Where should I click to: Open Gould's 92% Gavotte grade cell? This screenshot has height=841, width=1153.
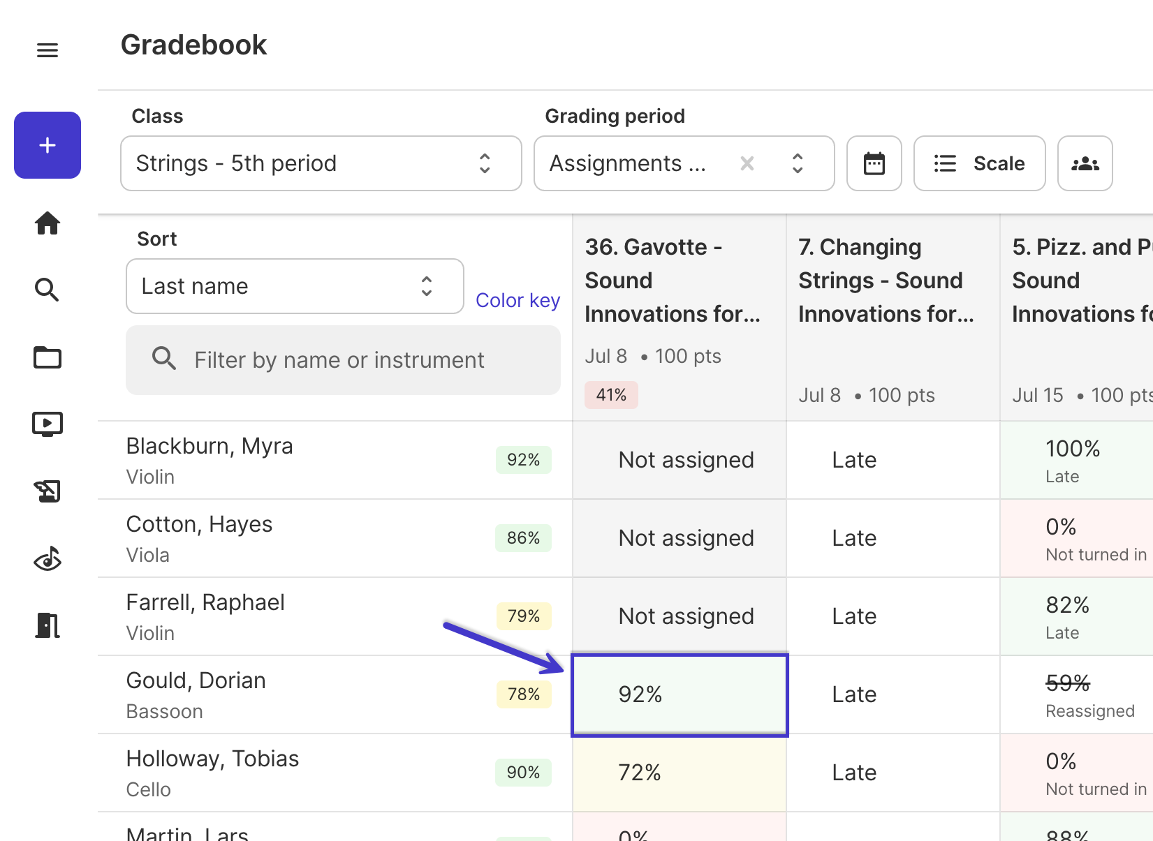[680, 695]
